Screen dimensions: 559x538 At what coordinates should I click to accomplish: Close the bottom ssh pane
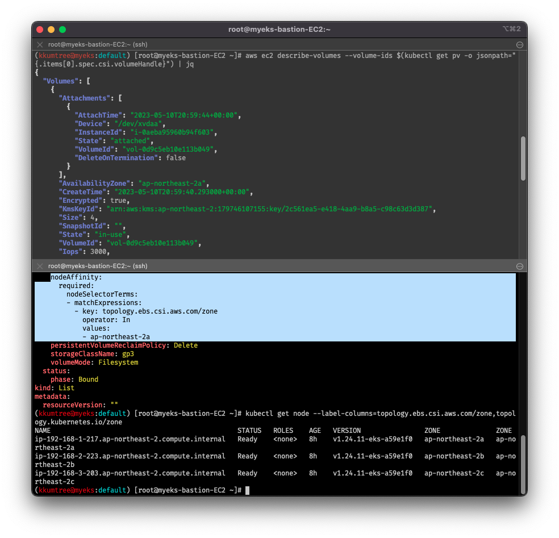40,266
